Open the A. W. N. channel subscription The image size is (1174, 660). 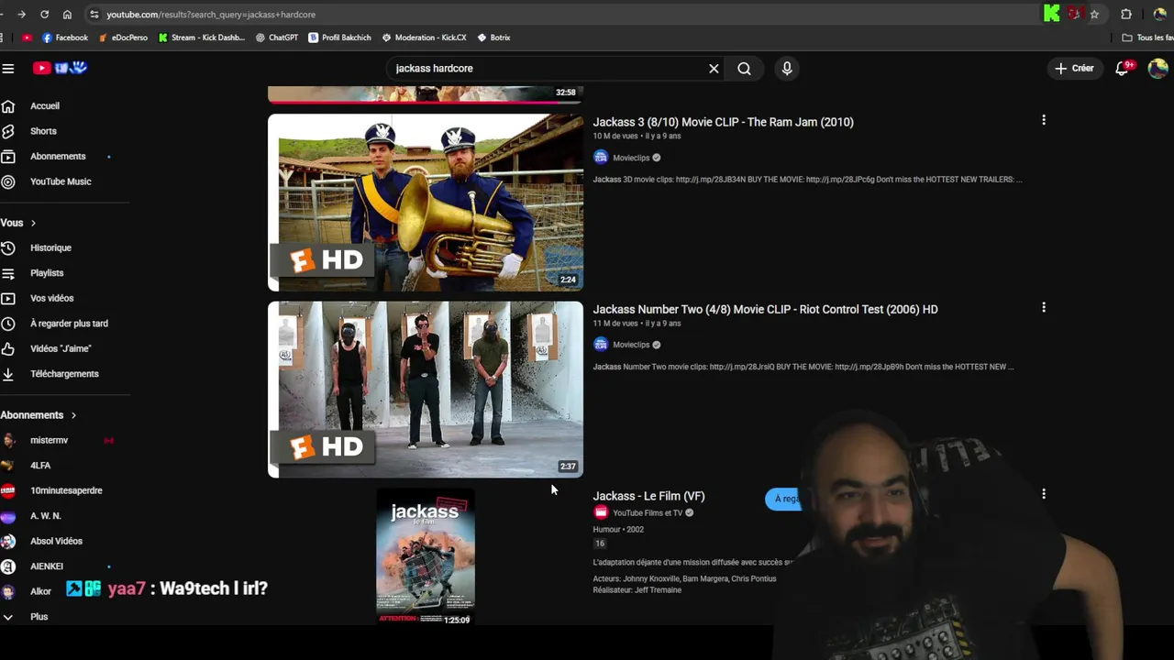46,516
